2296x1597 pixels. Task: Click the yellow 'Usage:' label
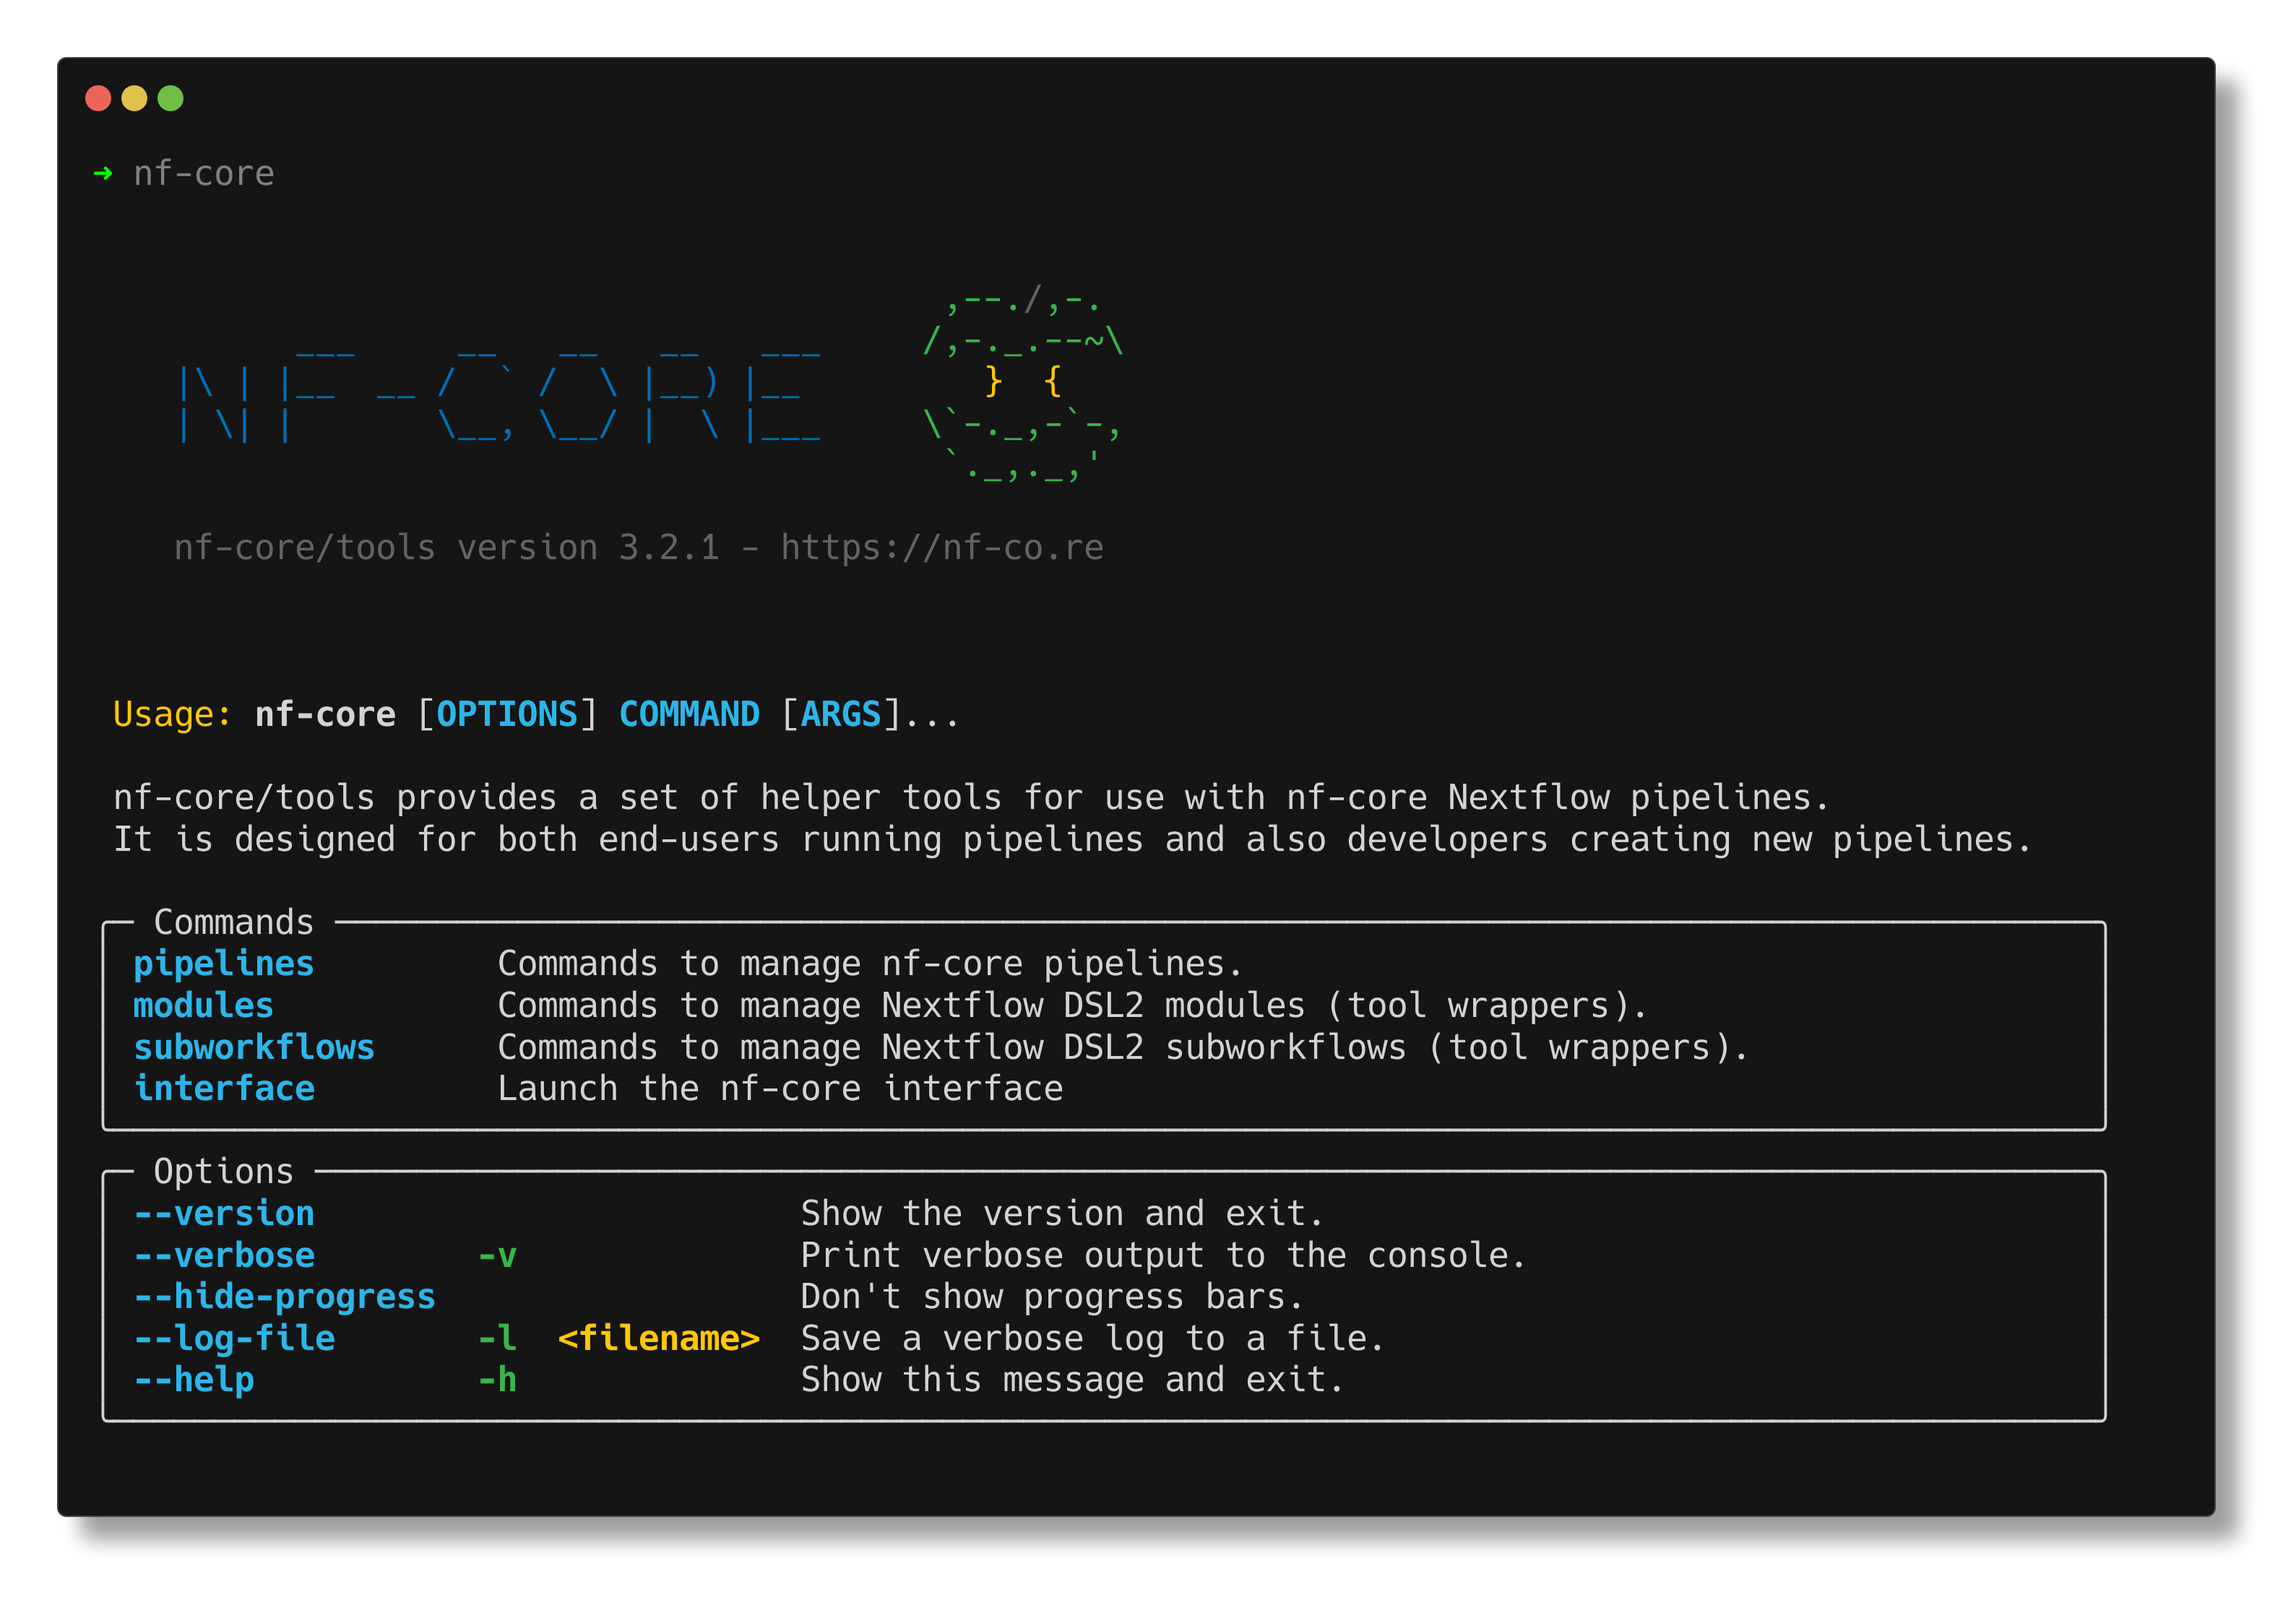click(172, 714)
